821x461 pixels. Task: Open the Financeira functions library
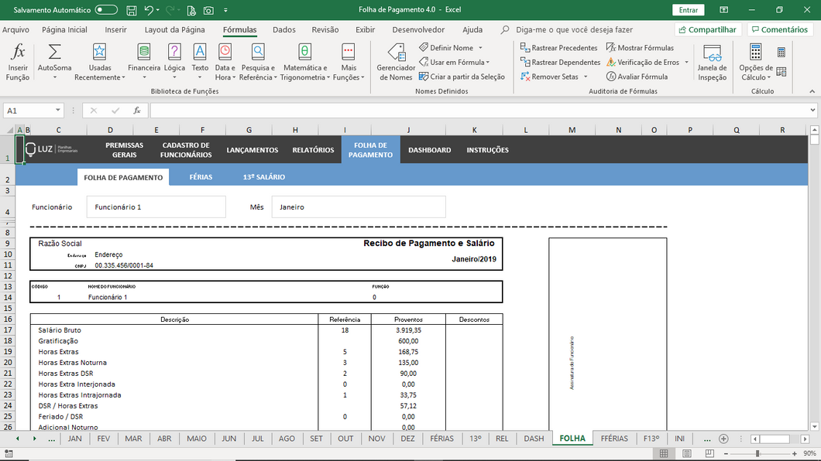click(x=144, y=62)
